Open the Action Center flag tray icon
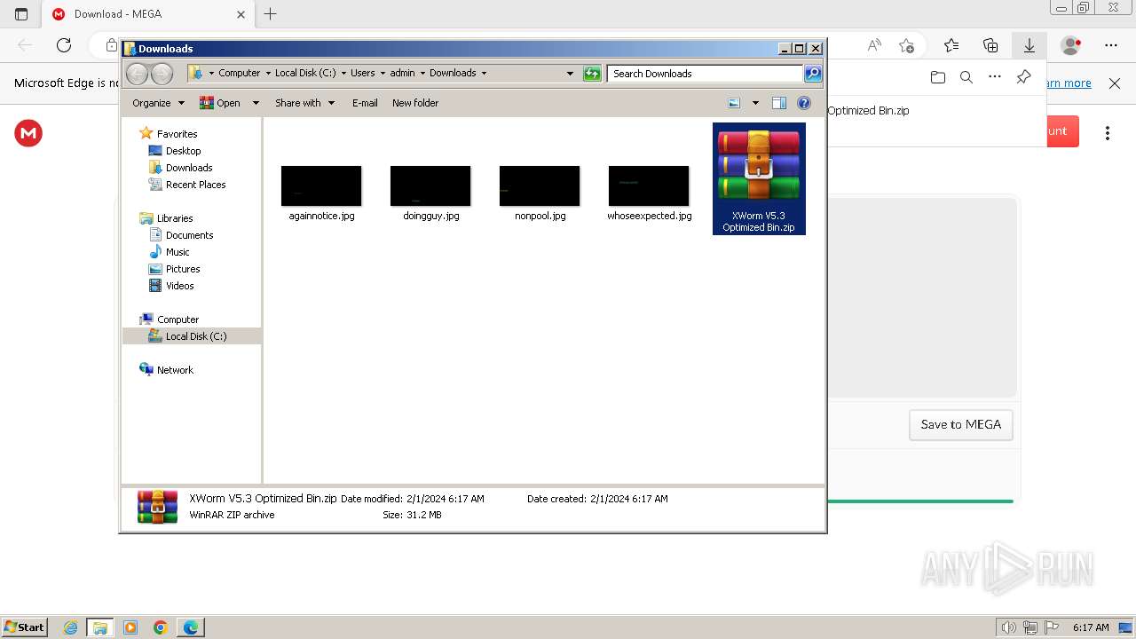Image resolution: width=1136 pixels, height=639 pixels. (x=1051, y=627)
